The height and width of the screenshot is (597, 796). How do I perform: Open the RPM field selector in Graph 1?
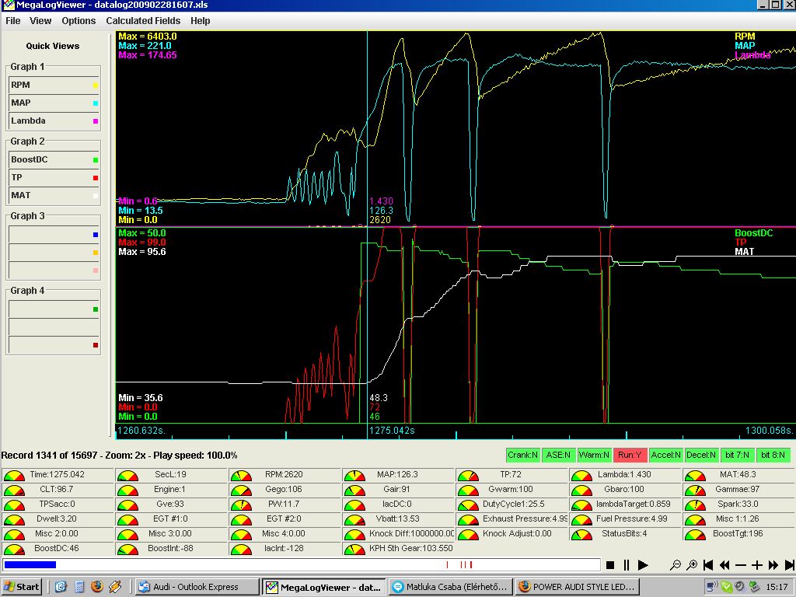[x=54, y=85]
